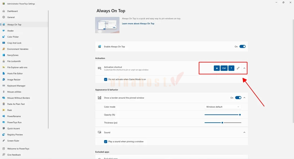The width and height of the screenshot is (294, 159).
Task: Click the Give feedback icon
Action: (3, 155)
